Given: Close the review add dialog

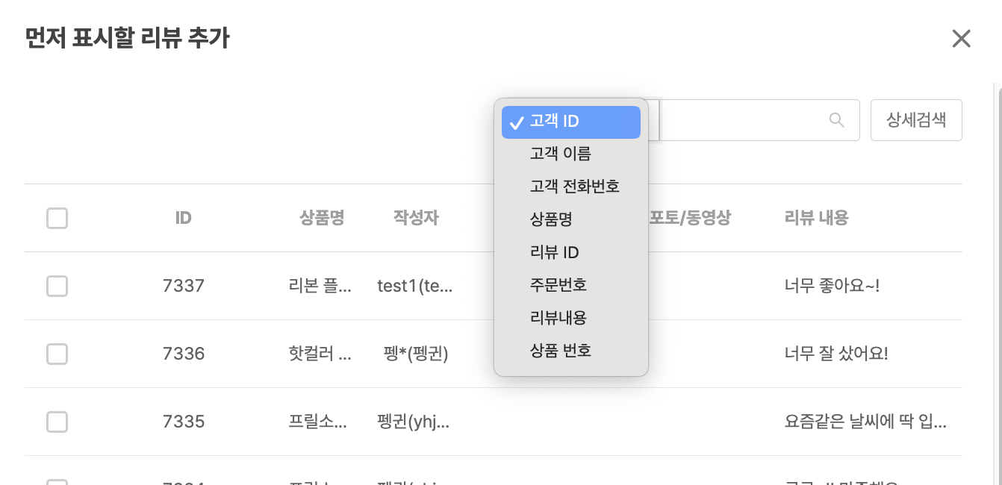Looking at the screenshot, I should coord(961,39).
